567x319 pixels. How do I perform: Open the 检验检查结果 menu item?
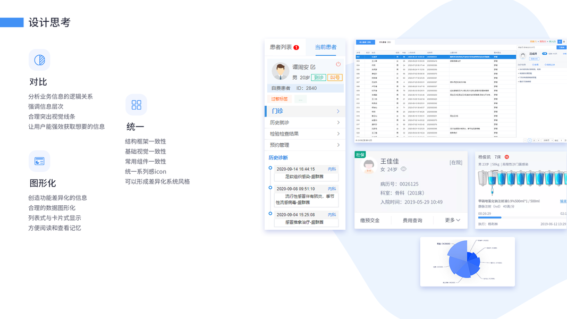coord(305,134)
